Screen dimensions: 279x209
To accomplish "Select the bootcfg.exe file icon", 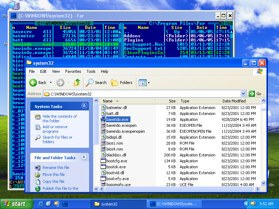I will [x=103, y=161].
